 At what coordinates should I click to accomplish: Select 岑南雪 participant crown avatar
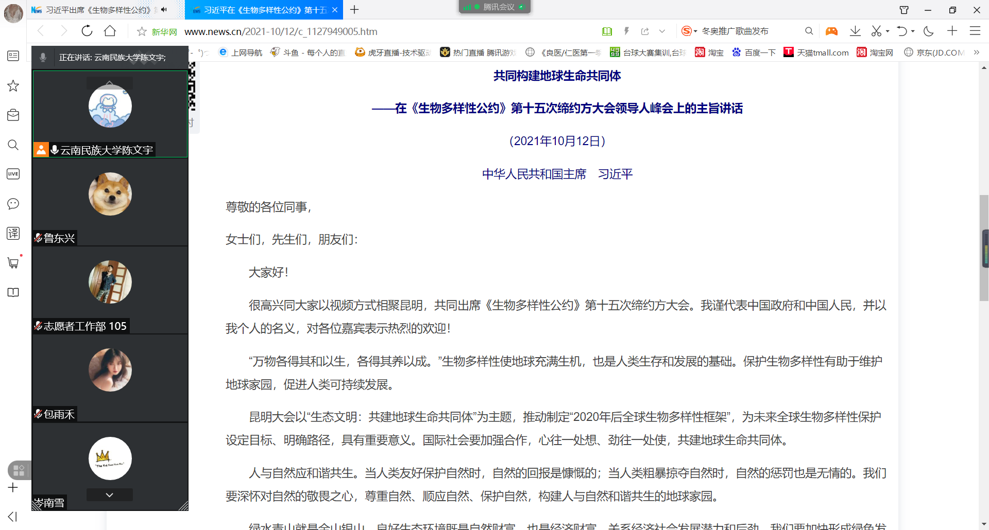(110, 458)
